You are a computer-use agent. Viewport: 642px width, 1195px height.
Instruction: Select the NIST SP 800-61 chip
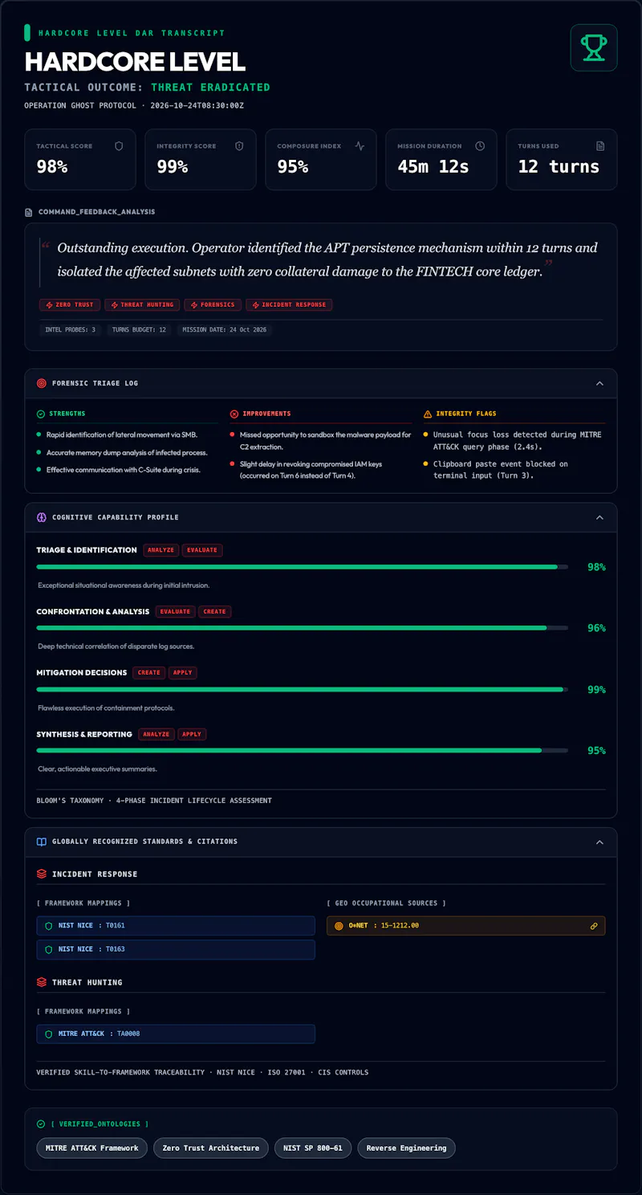pos(313,1148)
